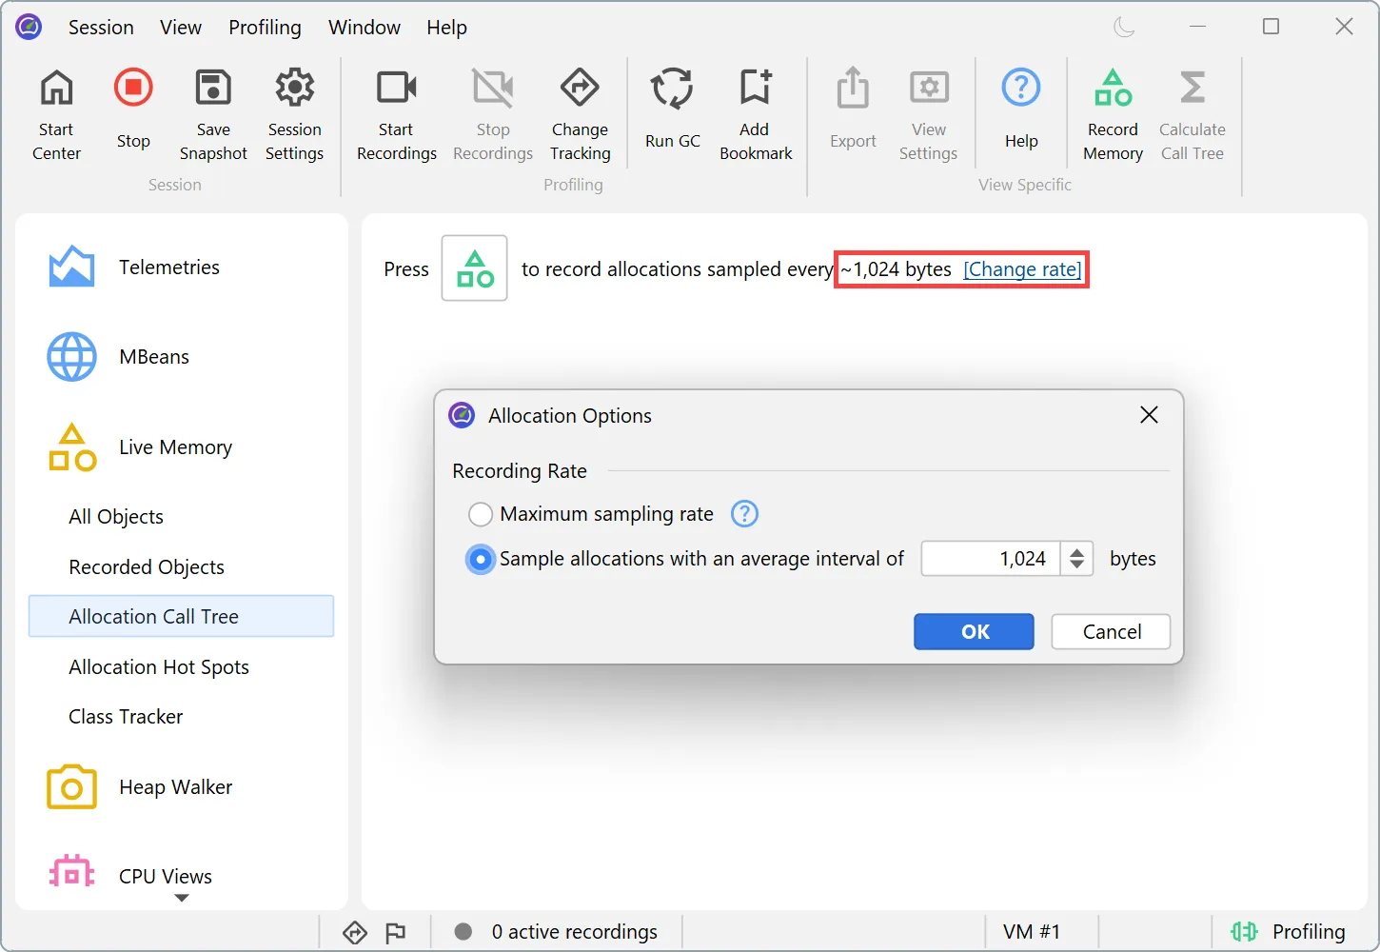Click Record Memory in the toolbar
The height and width of the screenshot is (952, 1380).
1113,114
